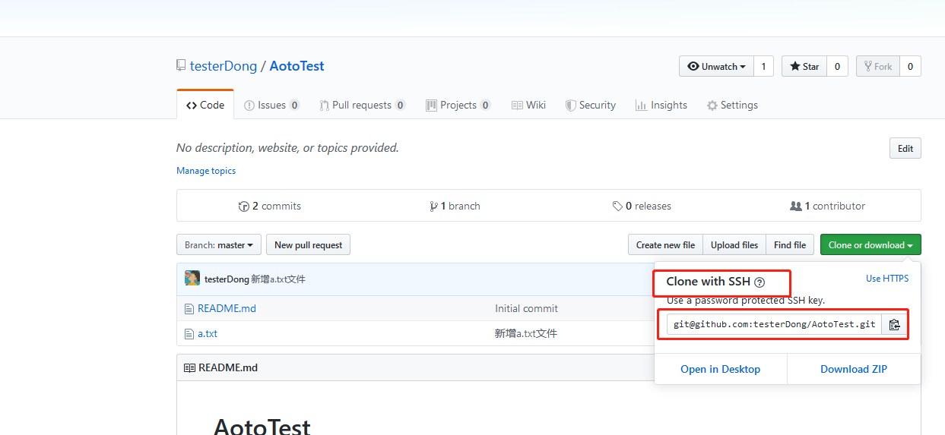
Task: Click the help icon beside Clone with SSH
Action: click(759, 282)
